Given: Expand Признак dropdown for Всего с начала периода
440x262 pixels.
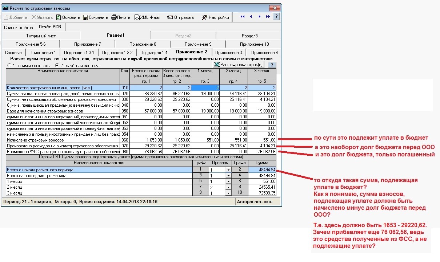Looking at the screenshot, I should click(x=228, y=170).
